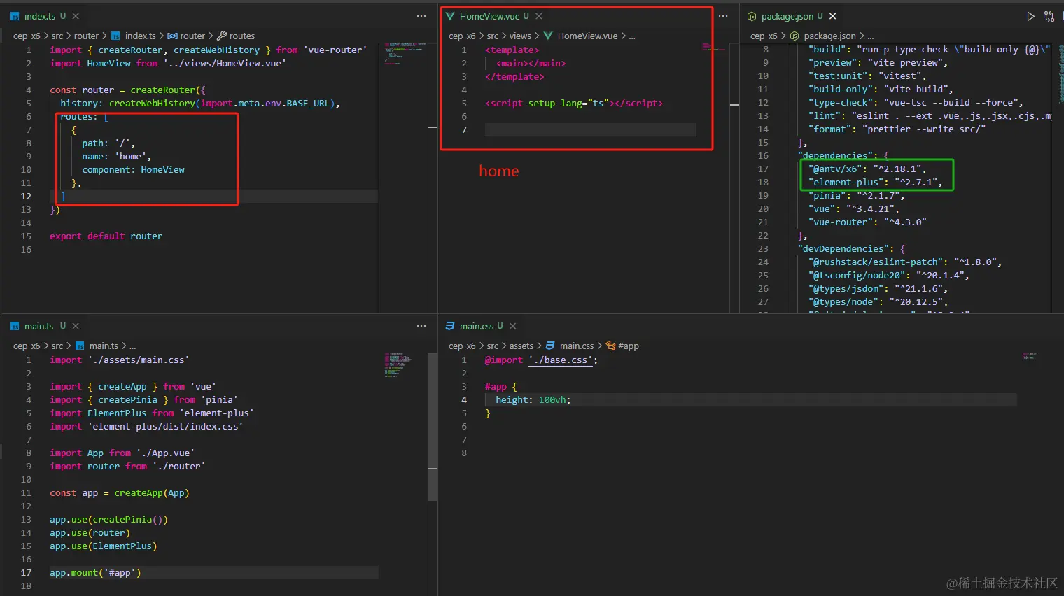Click 'element-plus/dist/index.css' import in main.ts
Image resolution: width=1064 pixels, height=596 pixels.
(165, 426)
